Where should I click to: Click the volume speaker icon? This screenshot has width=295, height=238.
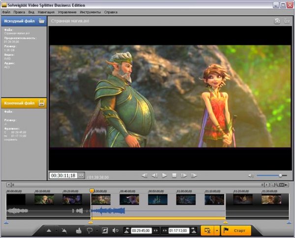251,176
